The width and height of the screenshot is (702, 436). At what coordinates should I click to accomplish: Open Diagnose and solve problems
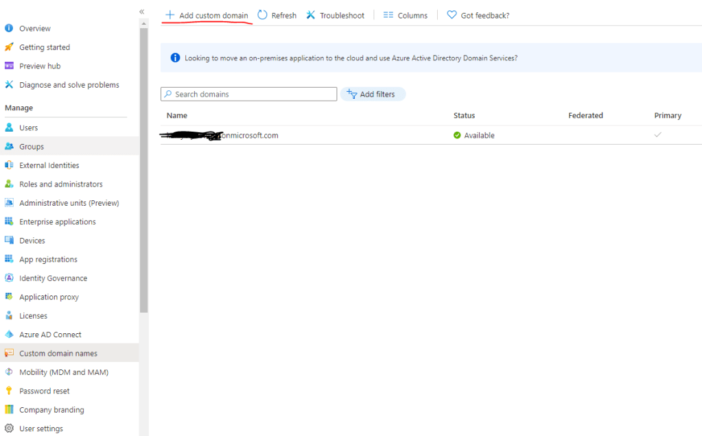[x=69, y=85]
